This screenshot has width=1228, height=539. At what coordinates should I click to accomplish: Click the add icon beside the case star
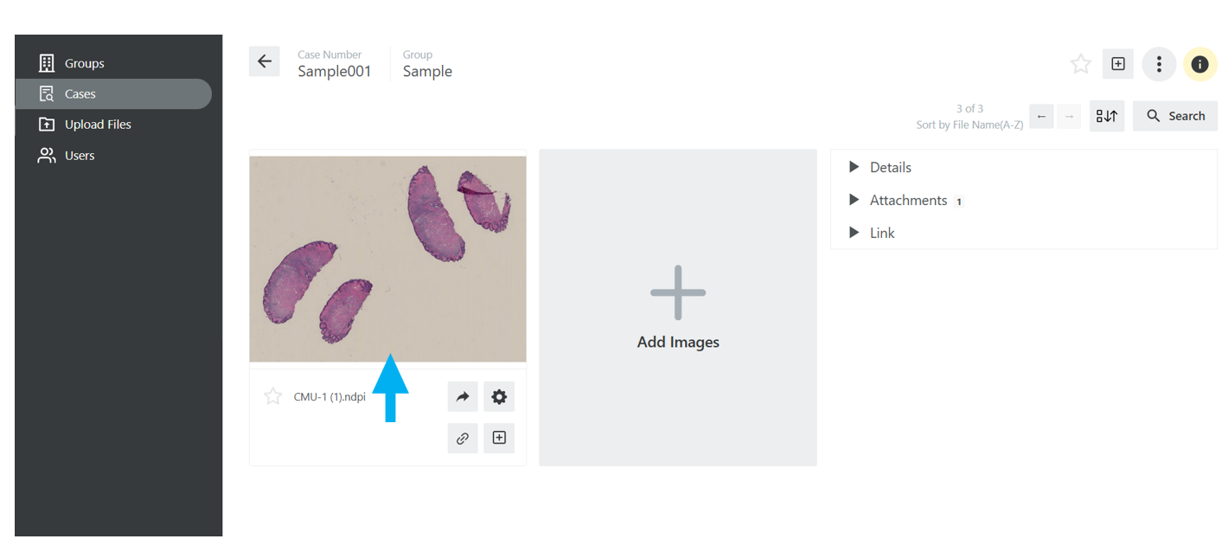click(1118, 64)
